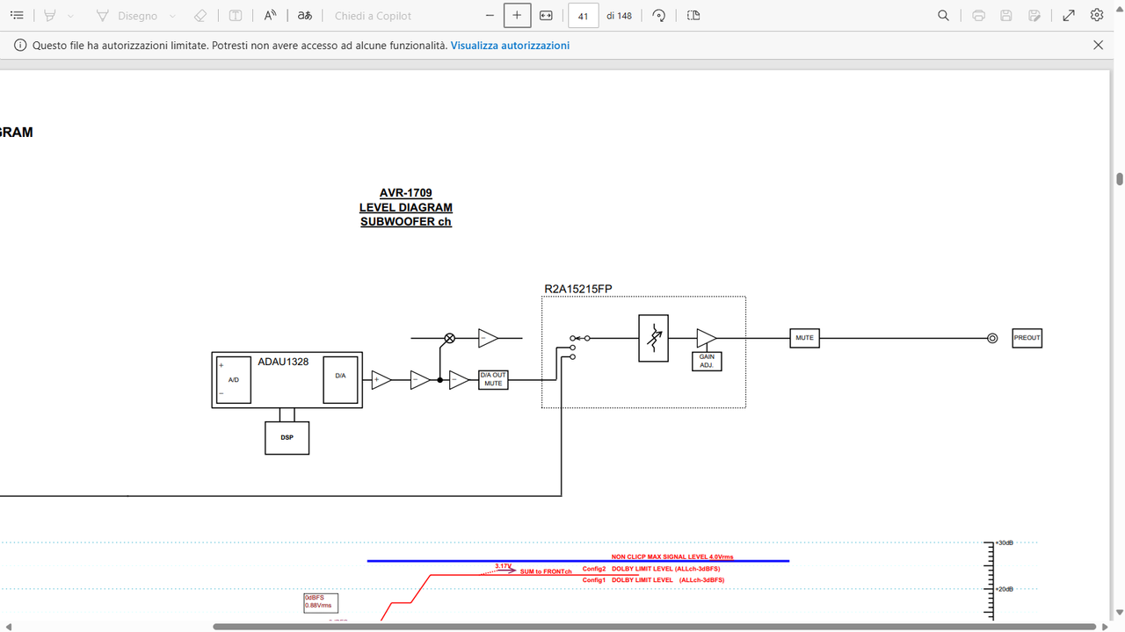Viewport: 1125px width, 632px height.
Task: Click the A/D block label
Action: [x=234, y=380]
